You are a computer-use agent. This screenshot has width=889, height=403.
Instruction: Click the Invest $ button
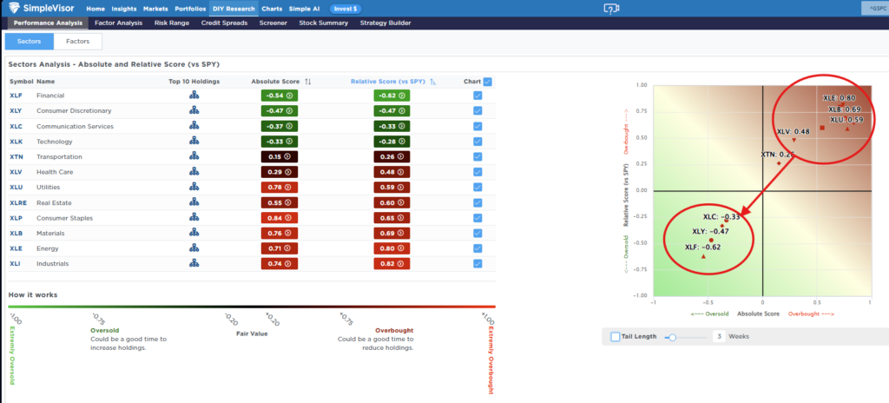[x=346, y=9]
